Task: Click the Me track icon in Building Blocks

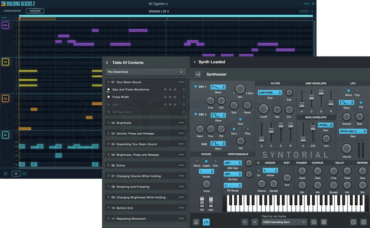Action: pyautogui.click(x=5, y=25)
